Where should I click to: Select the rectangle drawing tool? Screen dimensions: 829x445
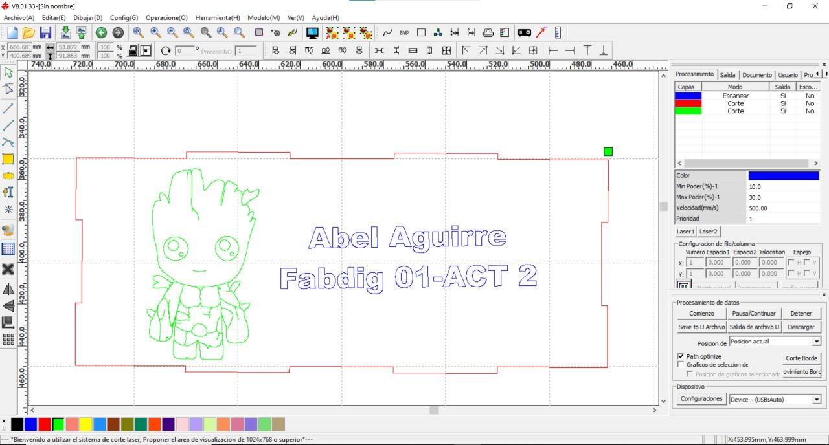pyautogui.click(x=8, y=159)
